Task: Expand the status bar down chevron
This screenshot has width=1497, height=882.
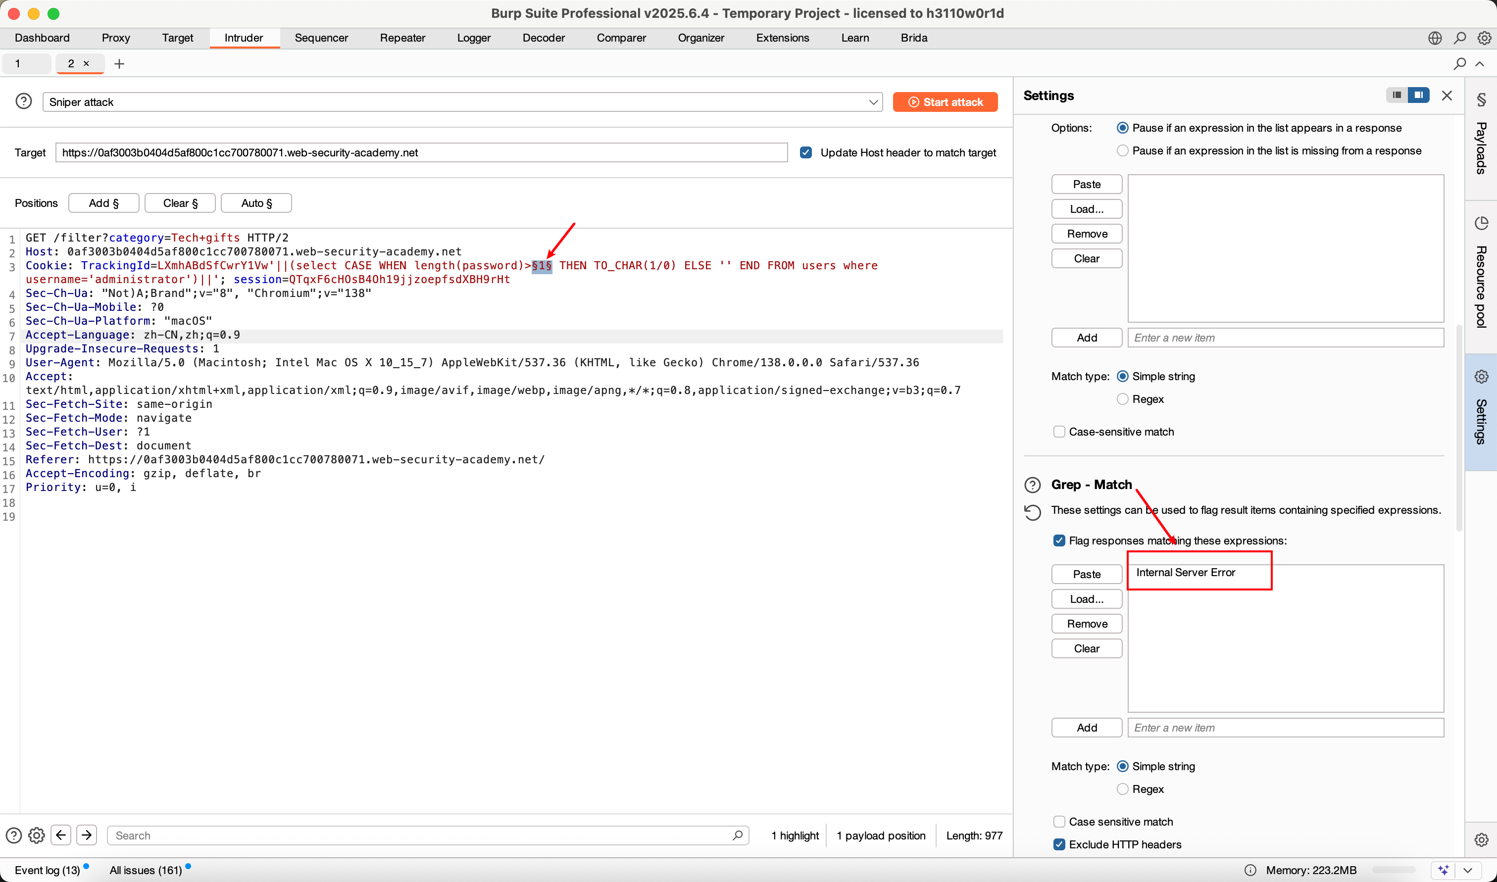Action: coord(1468,871)
